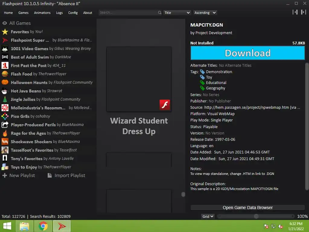Click the 1001 Video Games playlist icon

click(5, 49)
